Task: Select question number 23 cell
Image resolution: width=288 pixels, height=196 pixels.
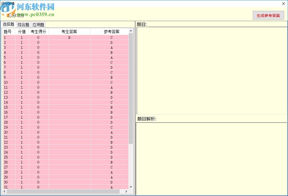Action: click(9, 147)
